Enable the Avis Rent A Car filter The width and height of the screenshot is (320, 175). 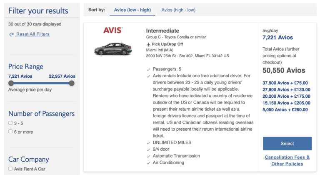10,169
